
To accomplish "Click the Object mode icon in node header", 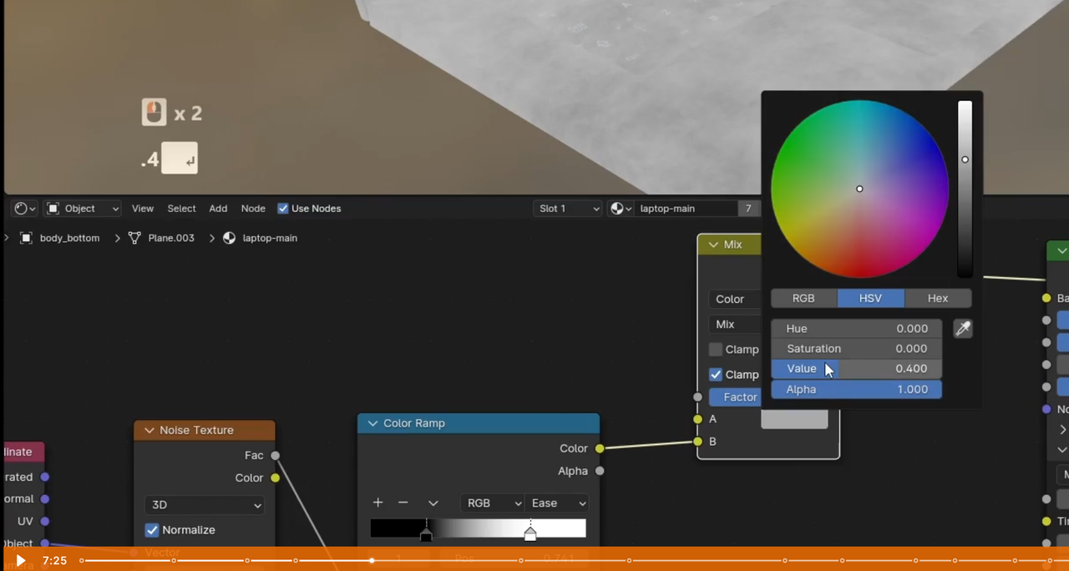I will [53, 209].
